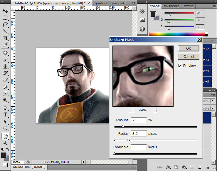Select the Zoom magnifier tool
The image size is (217, 171).
pyautogui.click(x=5, y=143)
